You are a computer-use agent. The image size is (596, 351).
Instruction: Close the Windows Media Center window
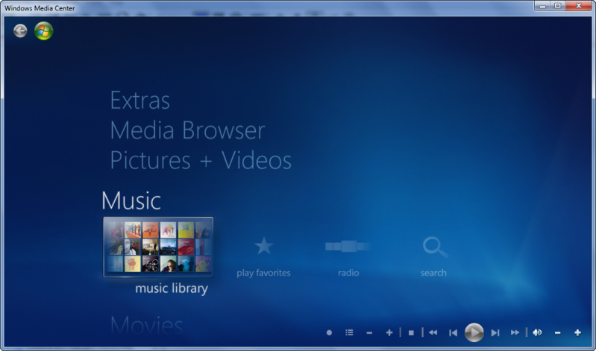pos(579,6)
